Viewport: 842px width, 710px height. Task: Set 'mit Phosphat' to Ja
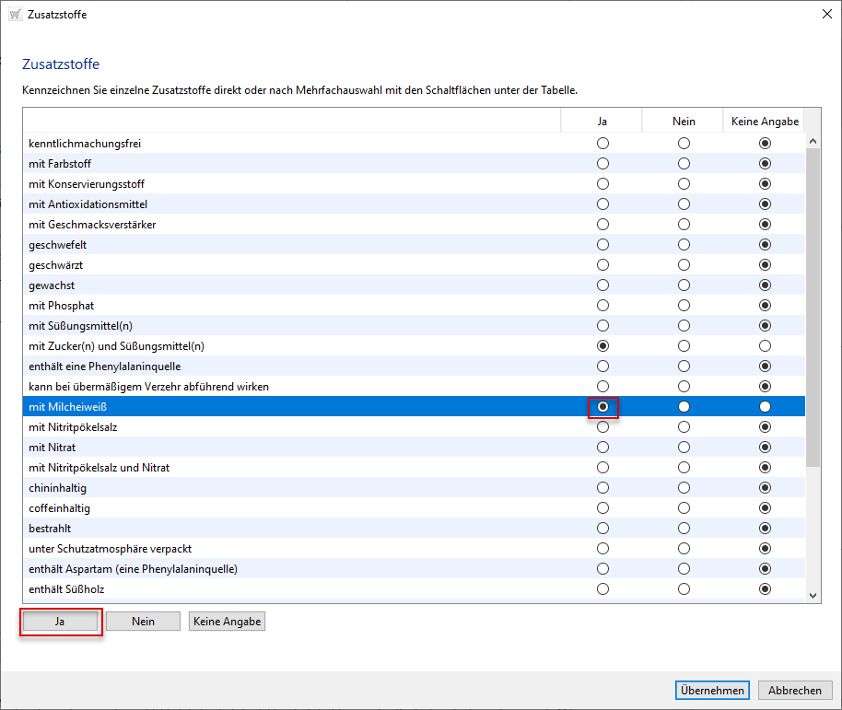pyautogui.click(x=602, y=306)
